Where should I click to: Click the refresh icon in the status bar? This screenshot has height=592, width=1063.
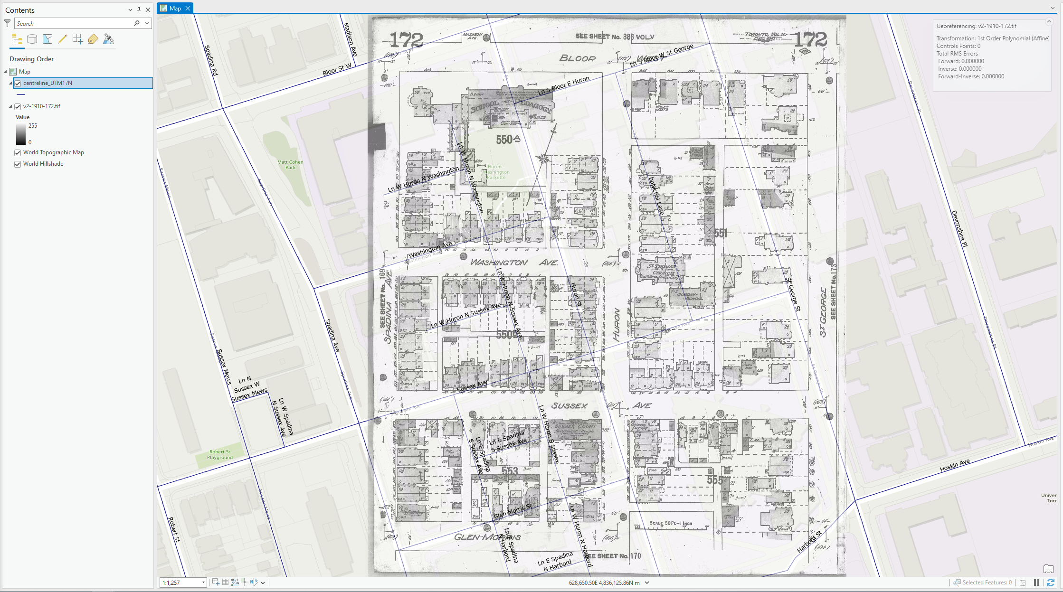point(1050,583)
